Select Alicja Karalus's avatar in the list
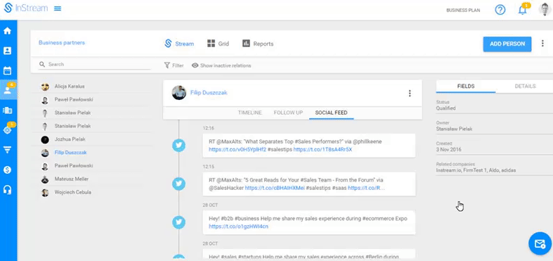Screen dimensions: 553x261 [45, 87]
